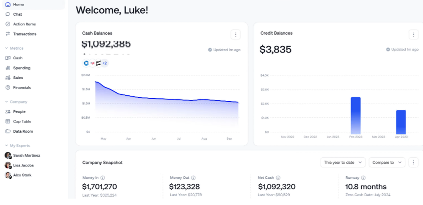Collapse the Metrics sidebar section

point(7,48)
